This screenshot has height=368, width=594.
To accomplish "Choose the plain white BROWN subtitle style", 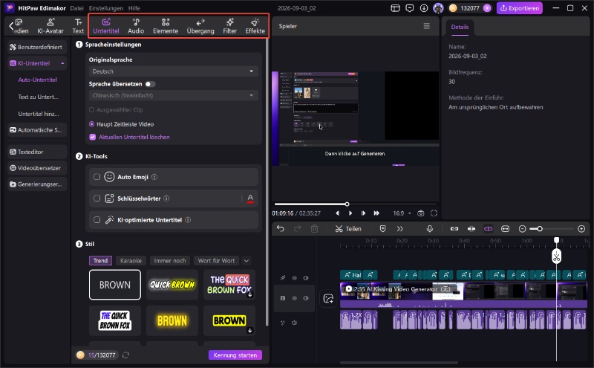I will click(x=115, y=285).
